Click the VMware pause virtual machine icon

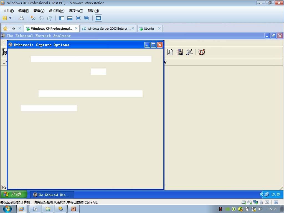pos(5,18)
